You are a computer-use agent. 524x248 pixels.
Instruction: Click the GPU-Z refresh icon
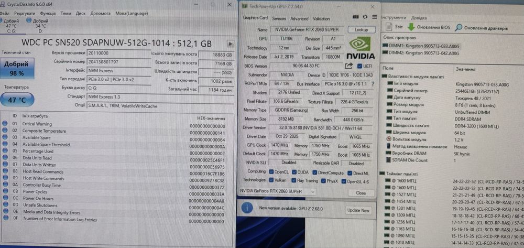pyautogui.click(x=365, y=17)
